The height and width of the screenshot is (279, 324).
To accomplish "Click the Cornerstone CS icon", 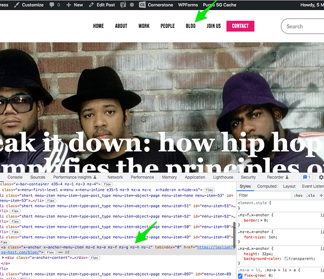I will coord(142,4).
